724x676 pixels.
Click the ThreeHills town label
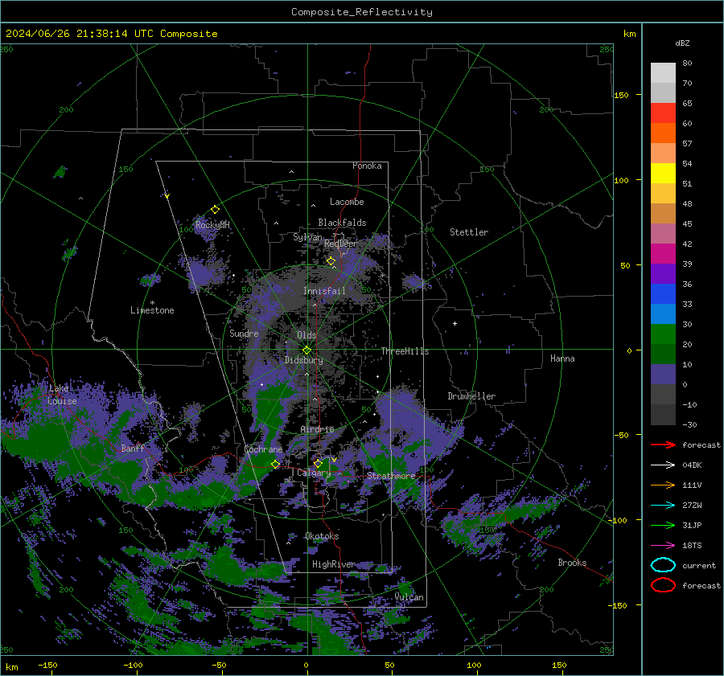pos(405,351)
